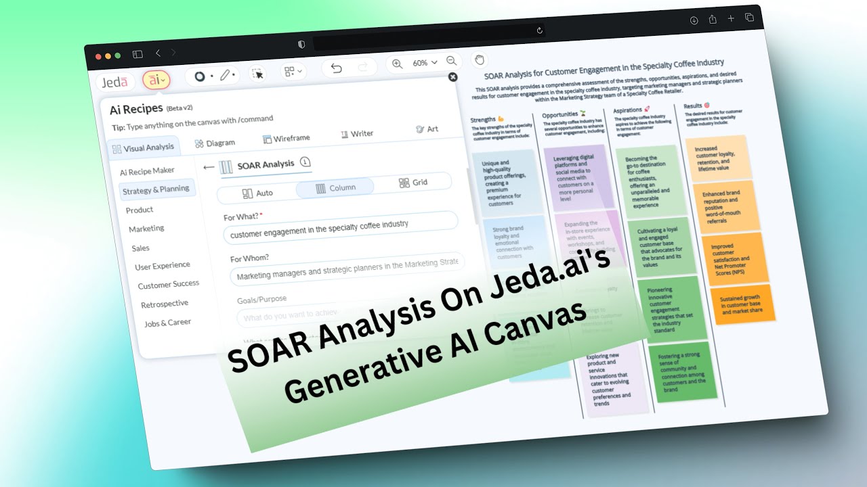Select the Strategy & Planning category
The width and height of the screenshot is (867, 487).
(156, 190)
